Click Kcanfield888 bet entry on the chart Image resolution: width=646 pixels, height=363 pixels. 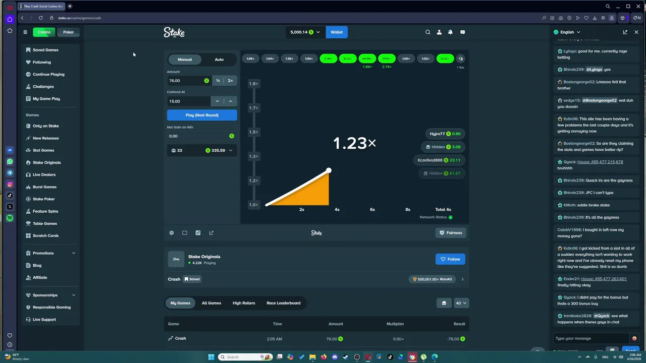pos(439,160)
